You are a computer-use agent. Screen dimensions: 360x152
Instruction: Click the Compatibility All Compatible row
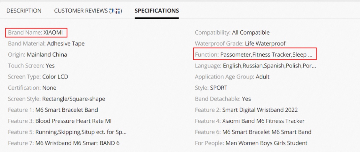coord(232,33)
